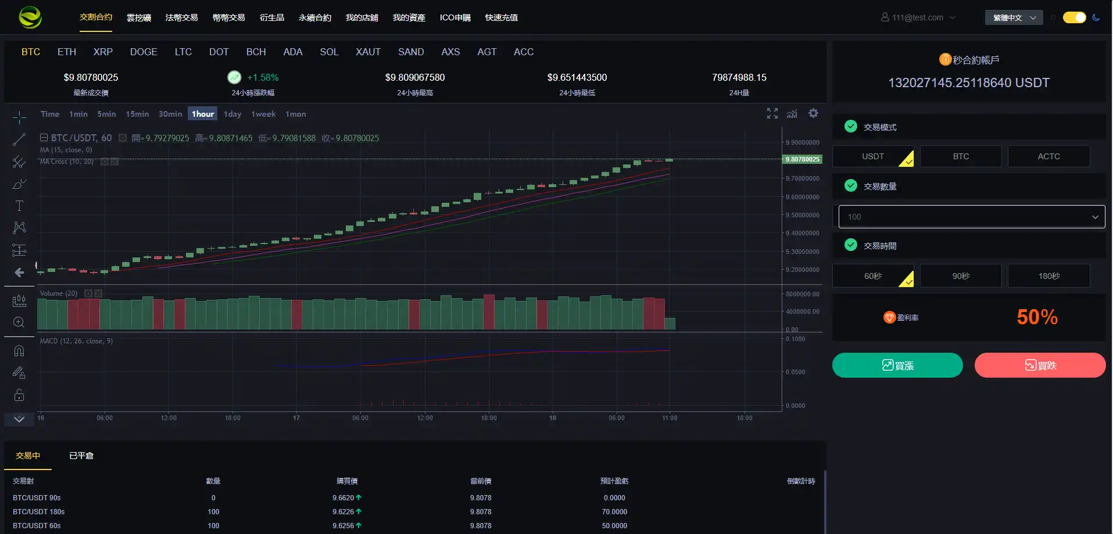Select the text annotation tool
This screenshot has height=534, width=1113.
click(x=19, y=206)
